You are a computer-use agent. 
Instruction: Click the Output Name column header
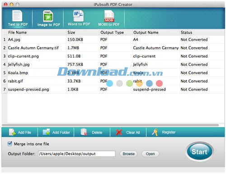point(156,33)
